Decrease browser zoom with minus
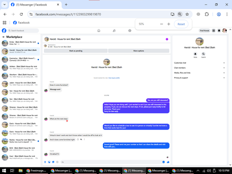This screenshot has height=174, width=232. (161, 24)
